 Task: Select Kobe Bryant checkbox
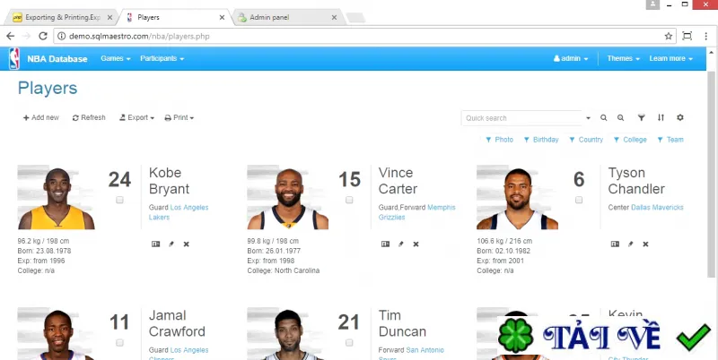click(x=119, y=200)
